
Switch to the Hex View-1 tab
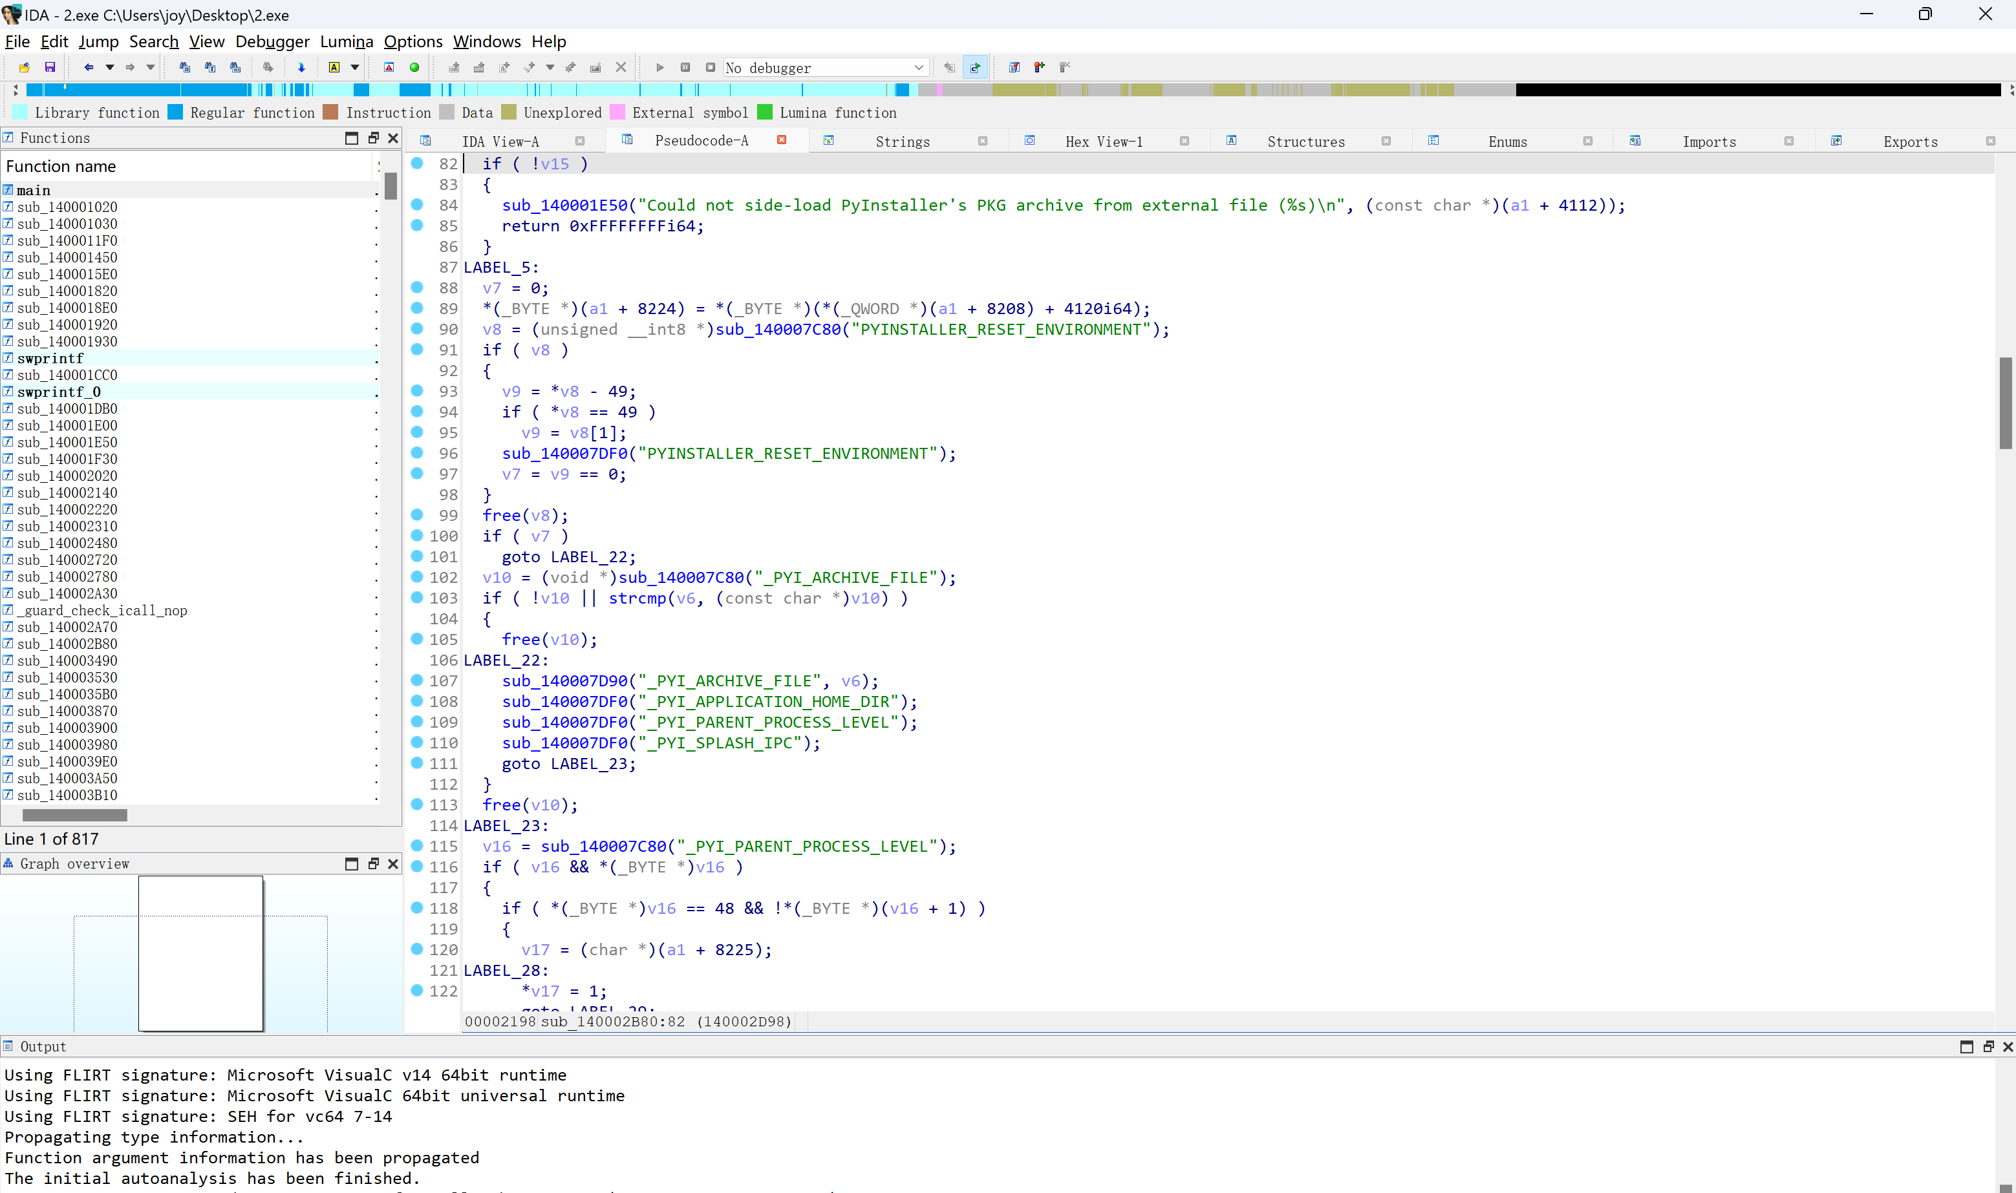[x=1103, y=142]
